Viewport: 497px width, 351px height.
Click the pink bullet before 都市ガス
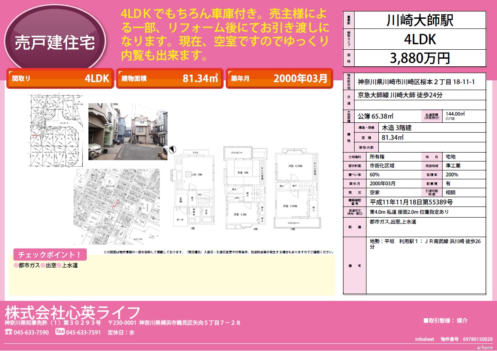tap(16, 266)
